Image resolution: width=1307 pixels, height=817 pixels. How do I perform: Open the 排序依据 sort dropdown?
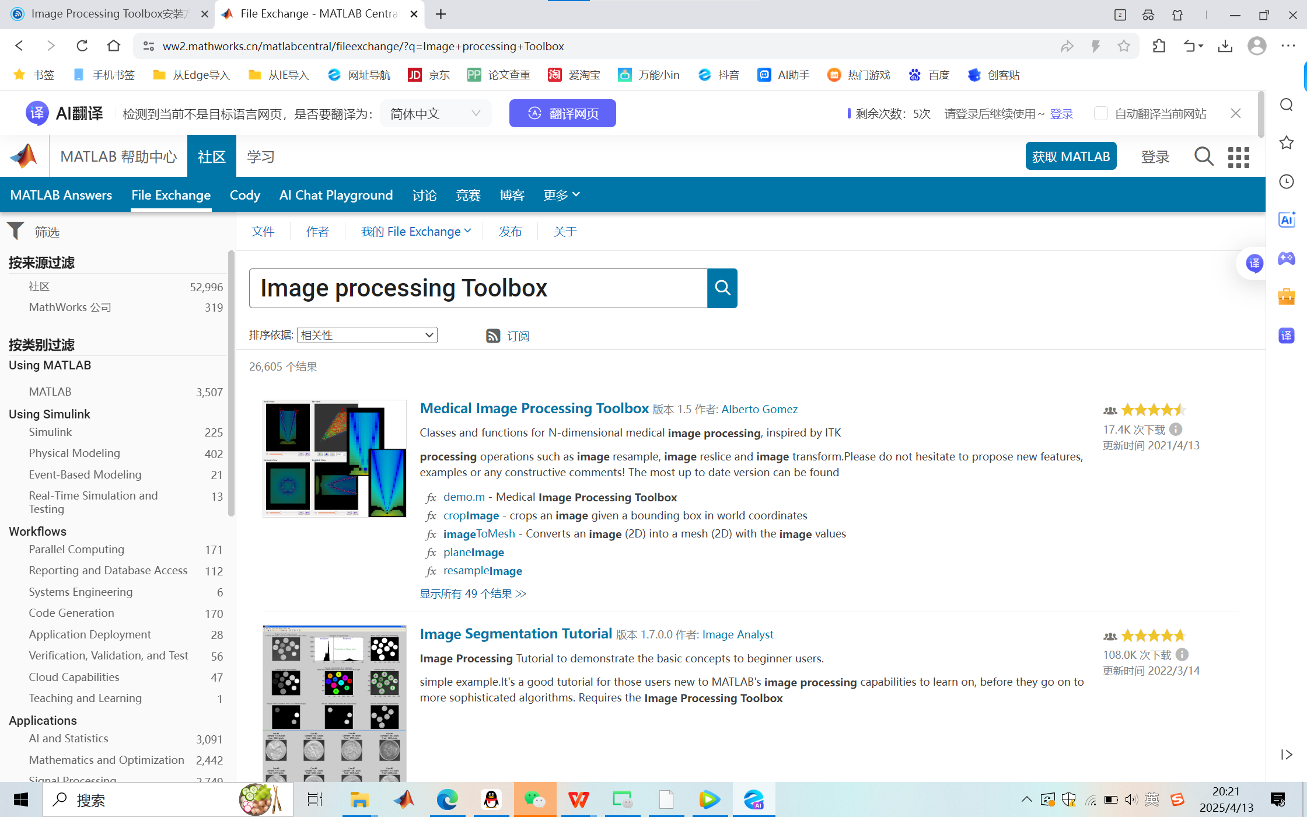[366, 335]
